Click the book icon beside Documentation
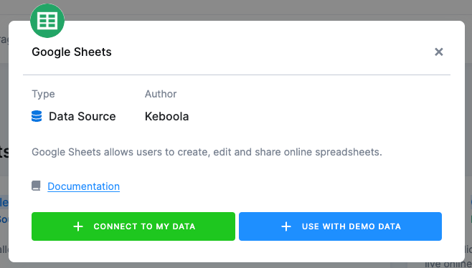Image resolution: width=472 pixels, height=268 pixels. 36,186
